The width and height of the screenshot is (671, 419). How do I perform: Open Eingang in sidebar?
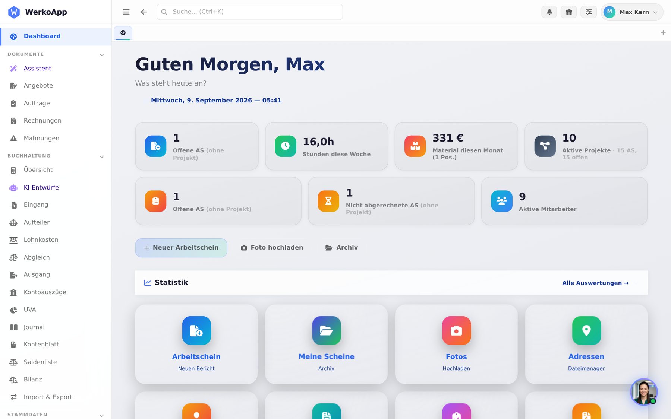(x=56, y=205)
